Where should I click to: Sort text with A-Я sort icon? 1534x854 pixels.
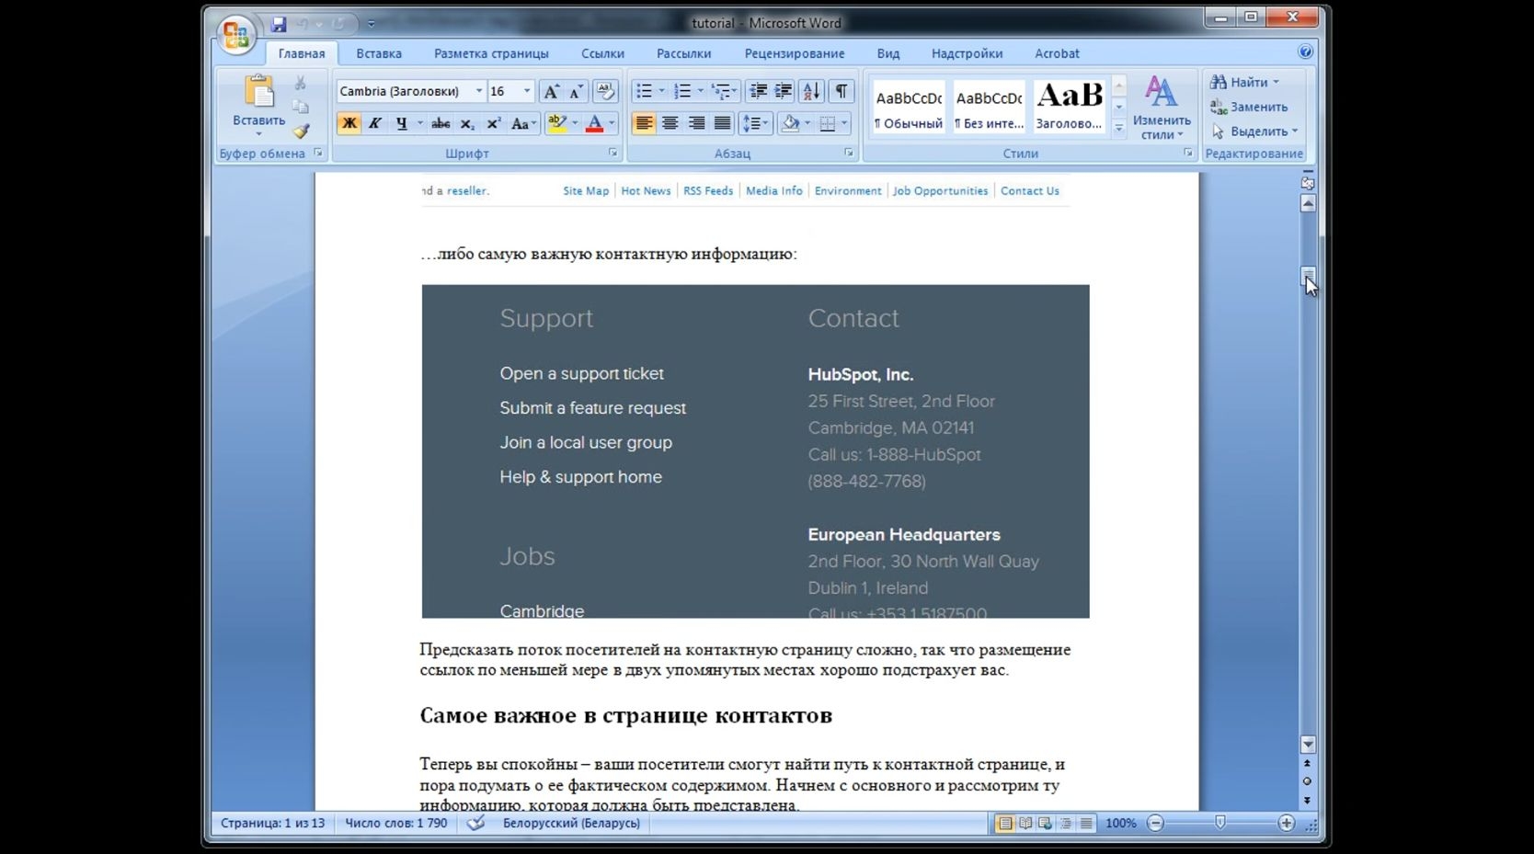[811, 91]
